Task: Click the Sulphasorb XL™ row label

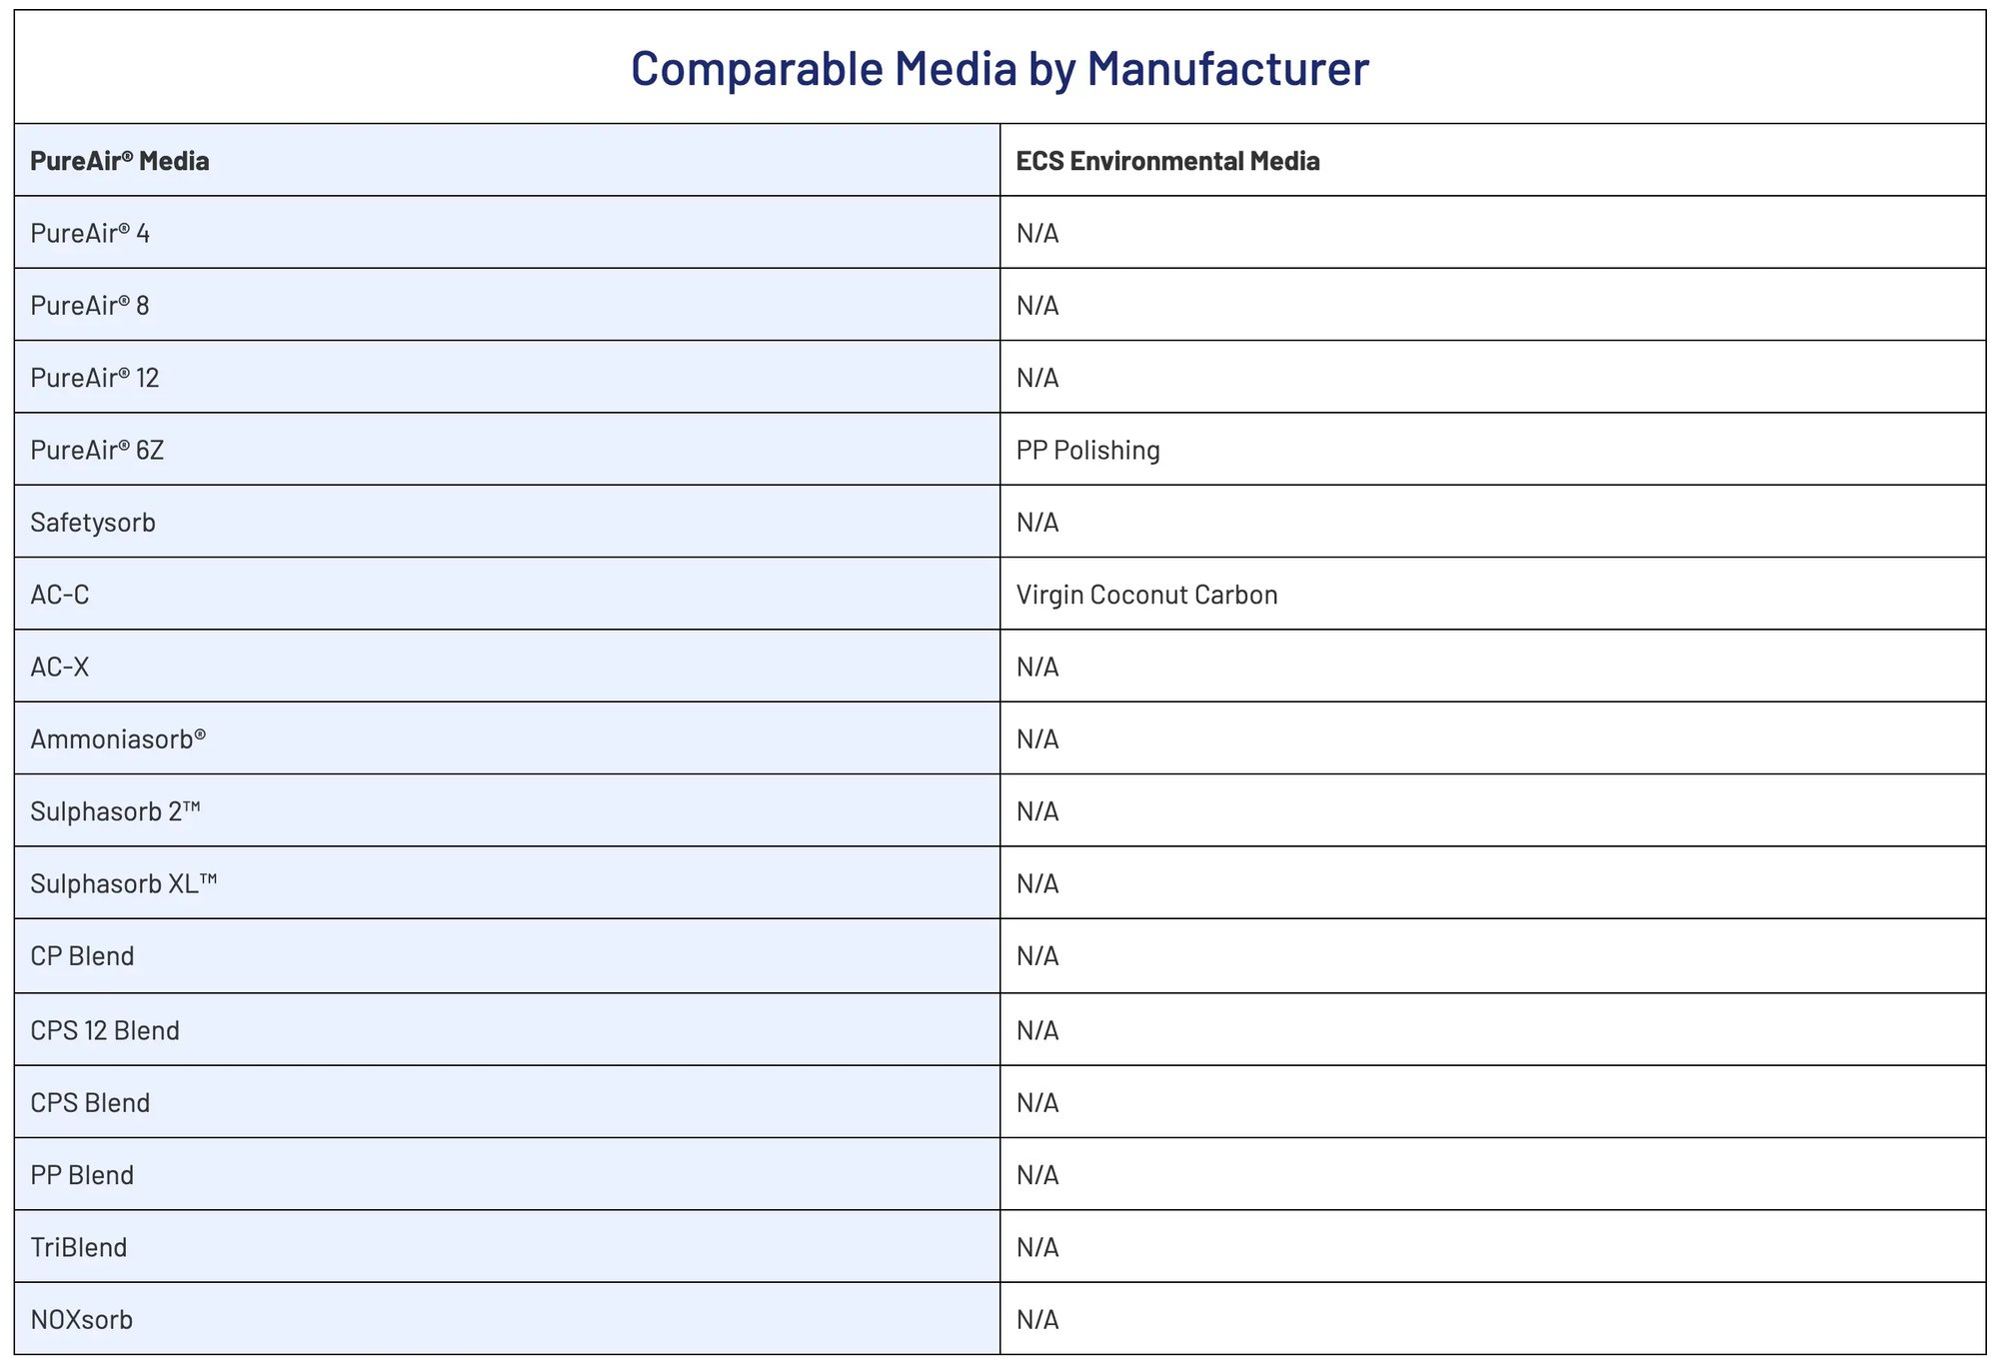Action: pos(124,883)
